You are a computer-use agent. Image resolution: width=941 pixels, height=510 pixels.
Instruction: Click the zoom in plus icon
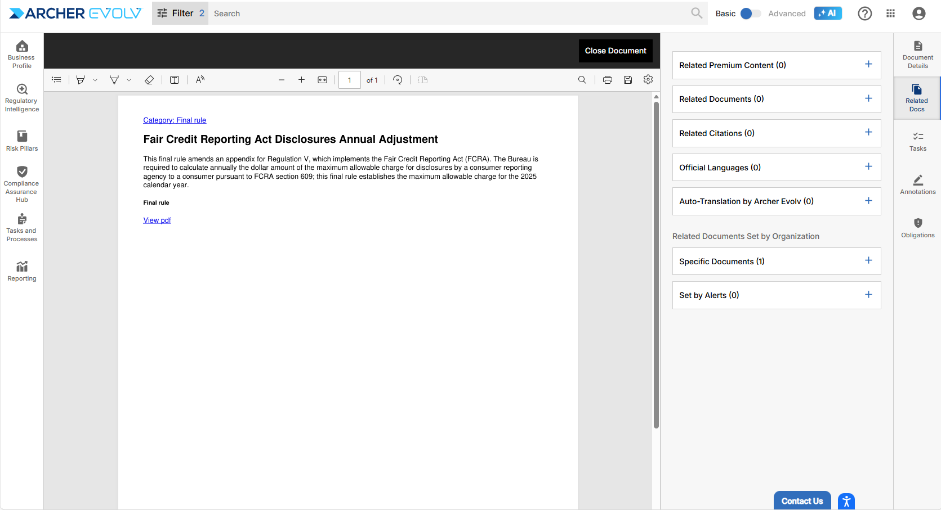(x=302, y=80)
